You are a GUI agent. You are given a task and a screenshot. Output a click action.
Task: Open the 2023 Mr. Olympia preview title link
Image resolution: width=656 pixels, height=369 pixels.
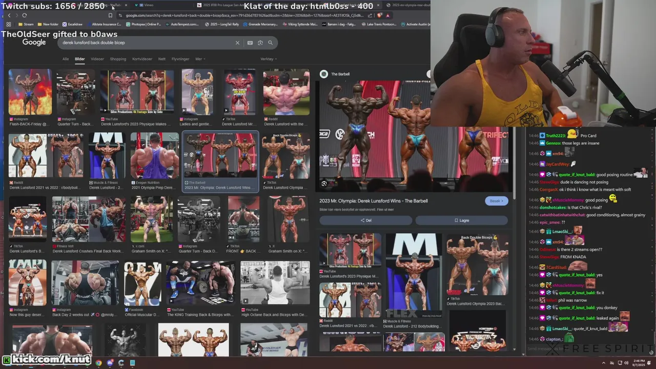coord(374,201)
